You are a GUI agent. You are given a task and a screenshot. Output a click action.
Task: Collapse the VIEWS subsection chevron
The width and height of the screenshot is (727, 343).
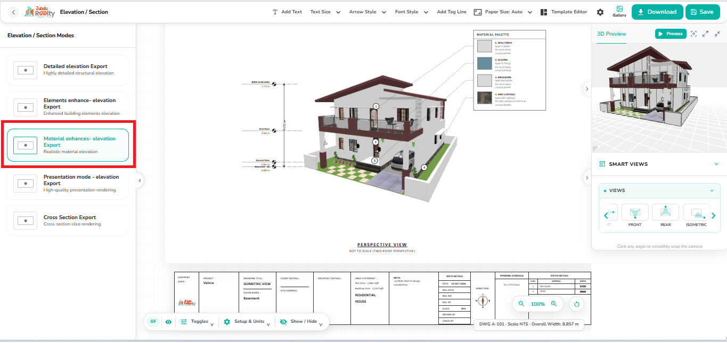click(712, 190)
